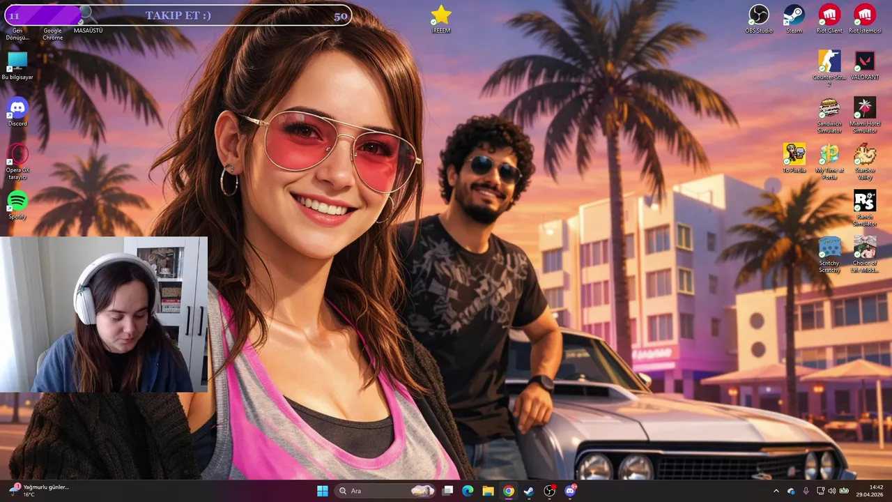
Task: Open Task View from the taskbar
Action: pyautogui.click(x=448, y=491)
